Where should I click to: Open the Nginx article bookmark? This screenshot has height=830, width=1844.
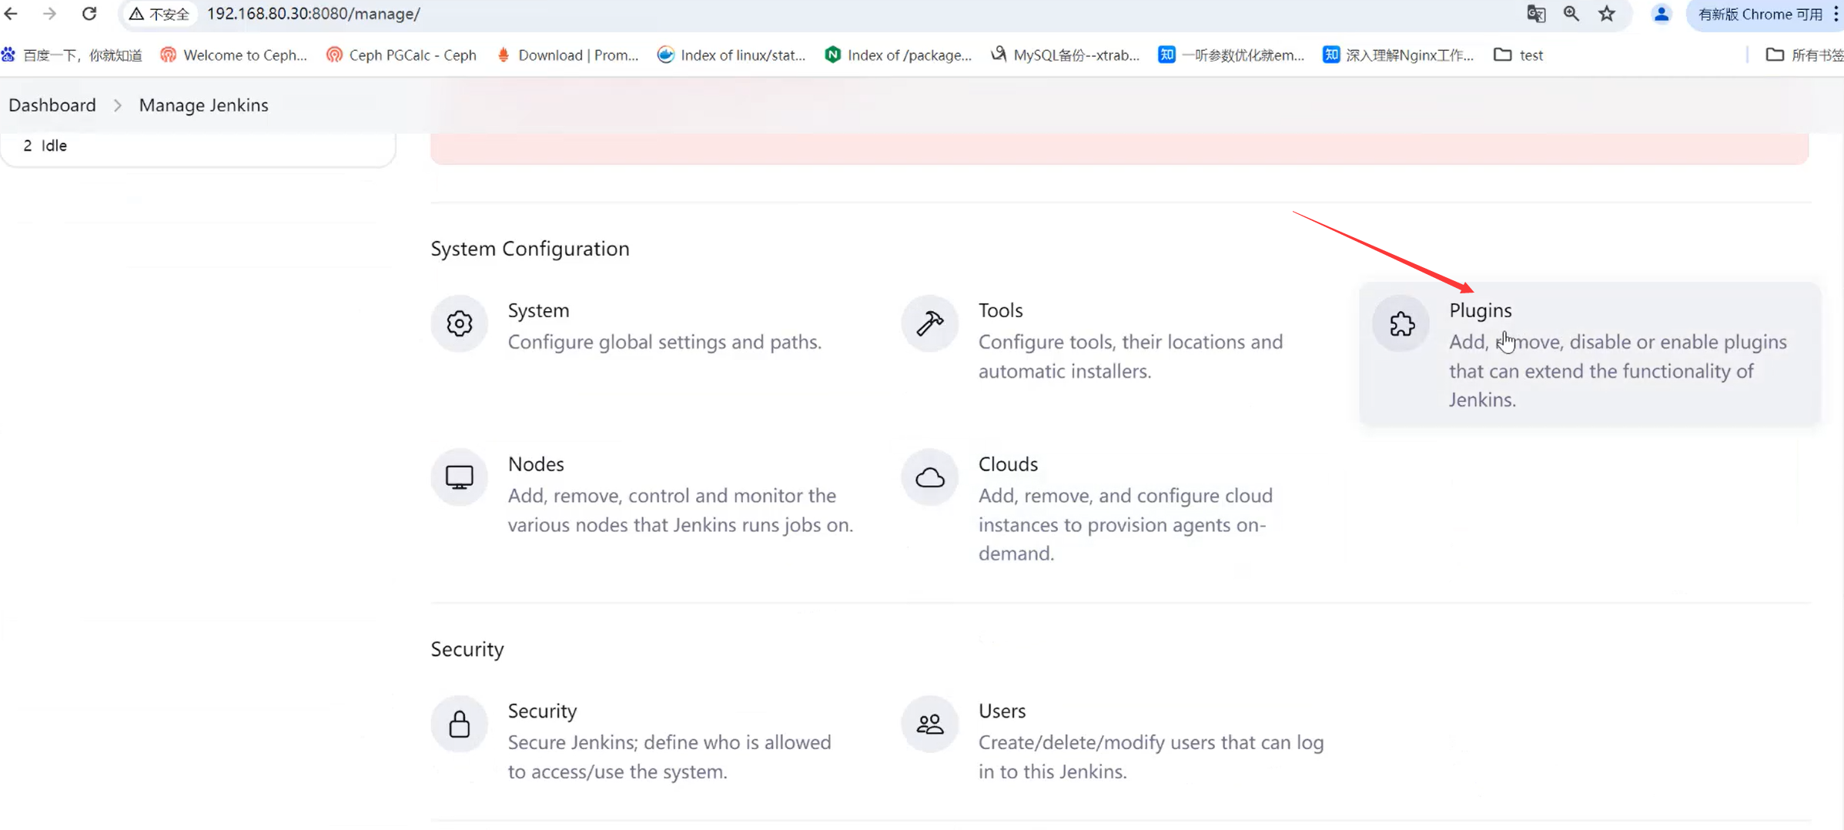(1398, 55)
